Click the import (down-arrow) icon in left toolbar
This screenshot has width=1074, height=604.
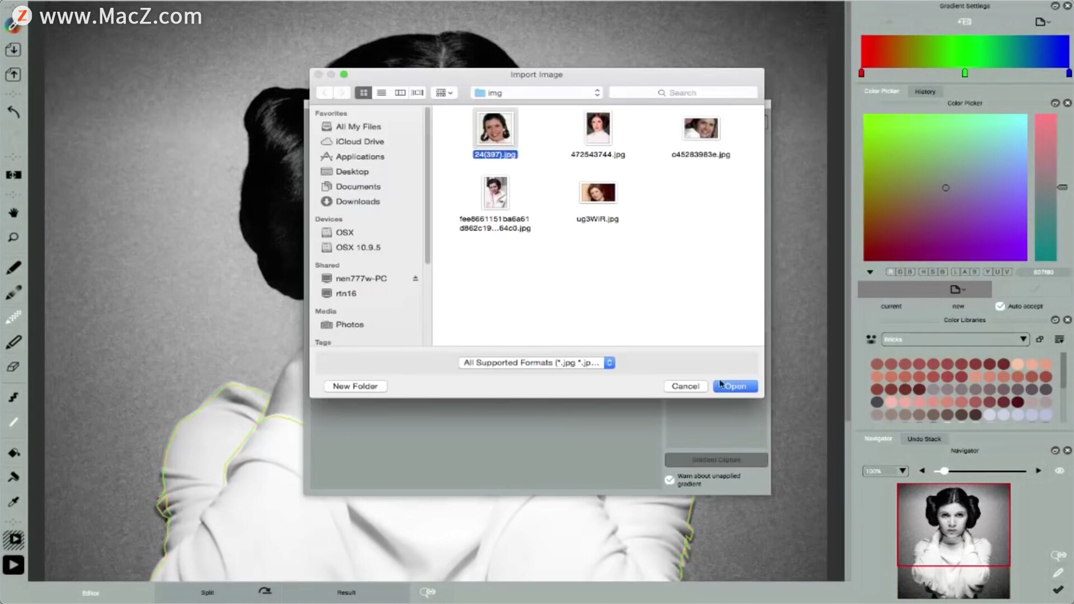(x=13, y=49)
